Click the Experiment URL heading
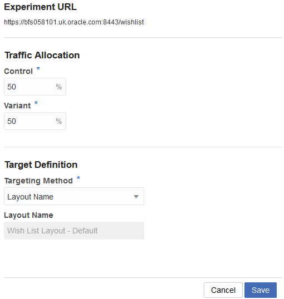The width and height of the screenshot is (284, 299). pyautogui.click(x=40, y=7)
